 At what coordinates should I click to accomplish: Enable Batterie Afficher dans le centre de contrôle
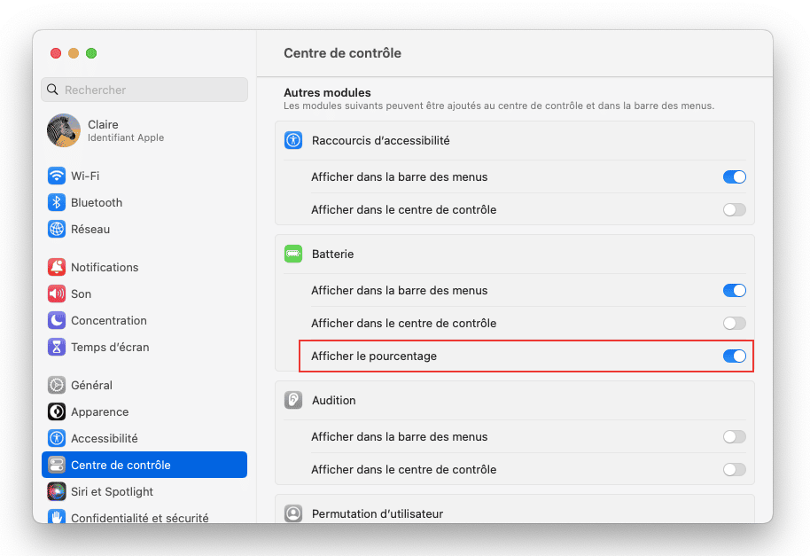click(x=734, y=323)
